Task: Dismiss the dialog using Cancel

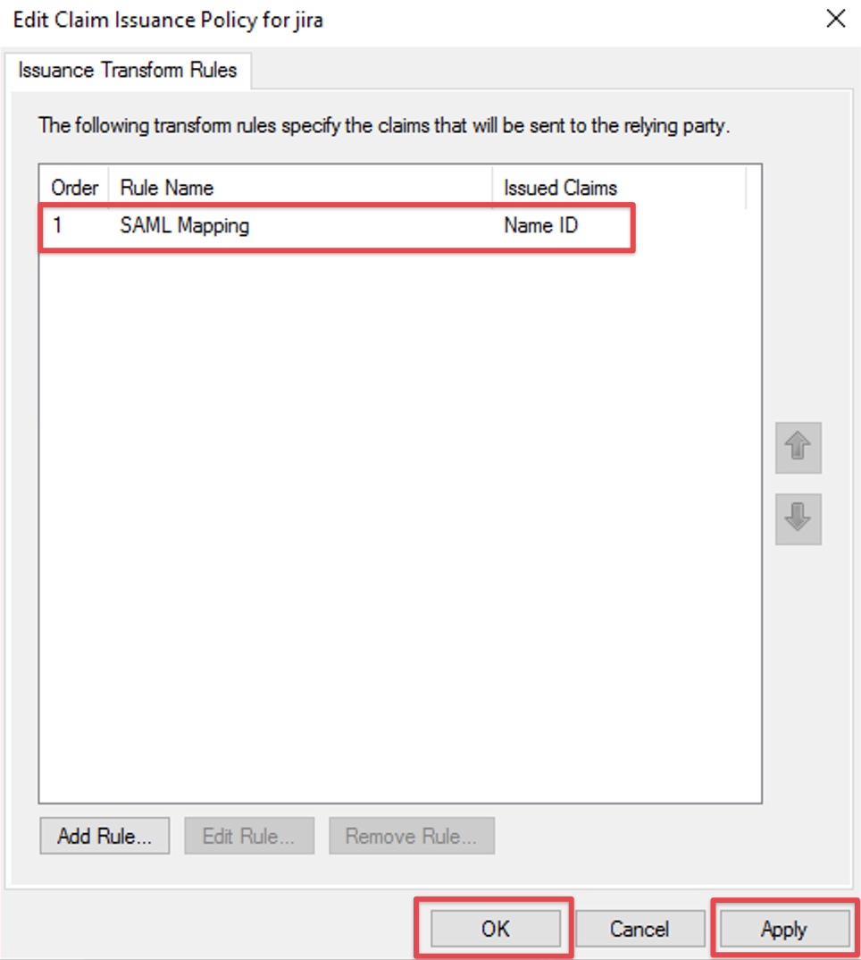Action: coord(639,930)
